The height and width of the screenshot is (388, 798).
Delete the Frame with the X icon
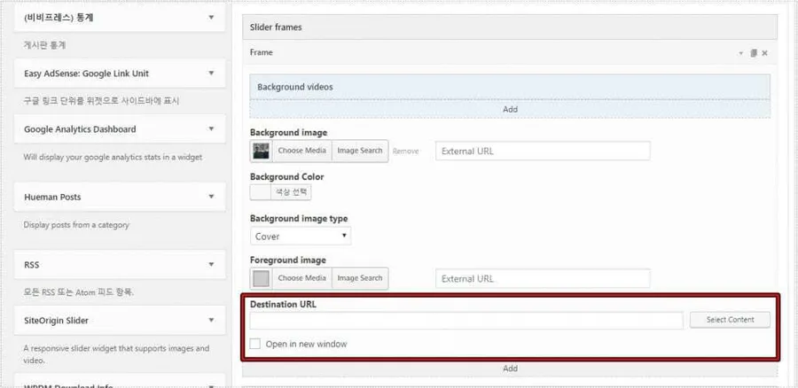pyautogui.click(x=764, y=53)
